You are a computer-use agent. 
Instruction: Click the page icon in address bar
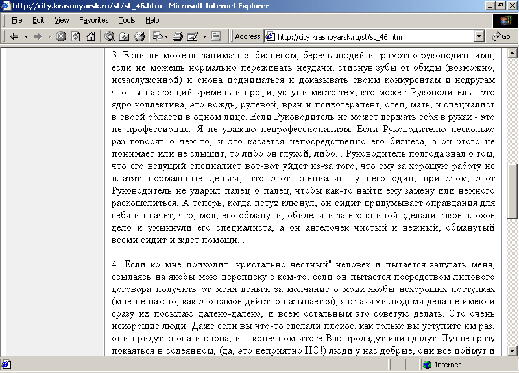point(271,36)
